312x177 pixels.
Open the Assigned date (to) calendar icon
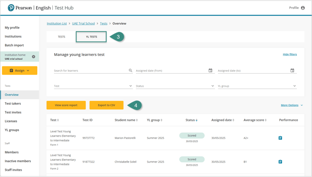point(292,71)
